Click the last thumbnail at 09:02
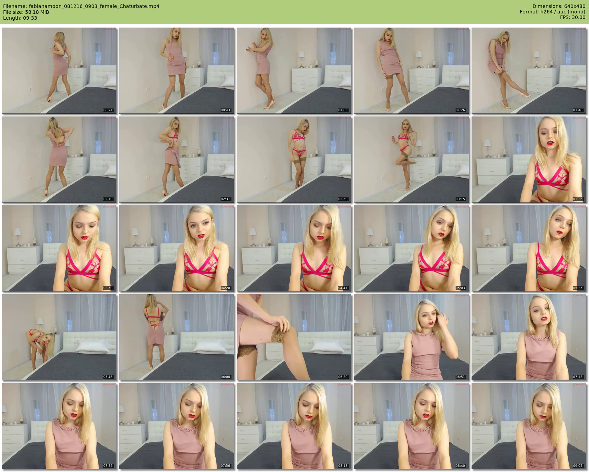Viewport: 589px width, 472px height. pyautogui.click(x=529, y=426)
